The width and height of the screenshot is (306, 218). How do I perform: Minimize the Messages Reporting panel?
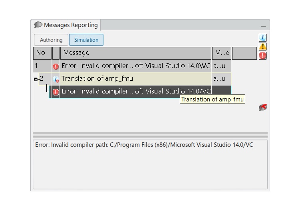click(263, 26)
